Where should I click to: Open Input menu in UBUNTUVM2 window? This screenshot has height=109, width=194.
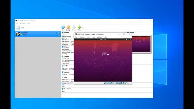click(93, 37)
